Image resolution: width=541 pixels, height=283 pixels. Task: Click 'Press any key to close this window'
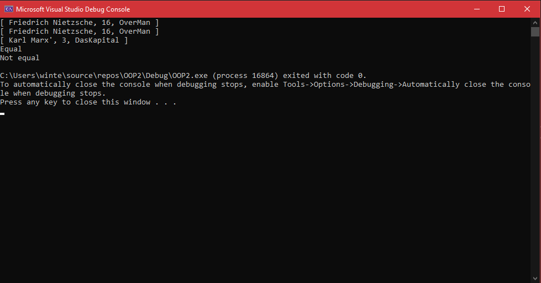click(x=75, y=102)
